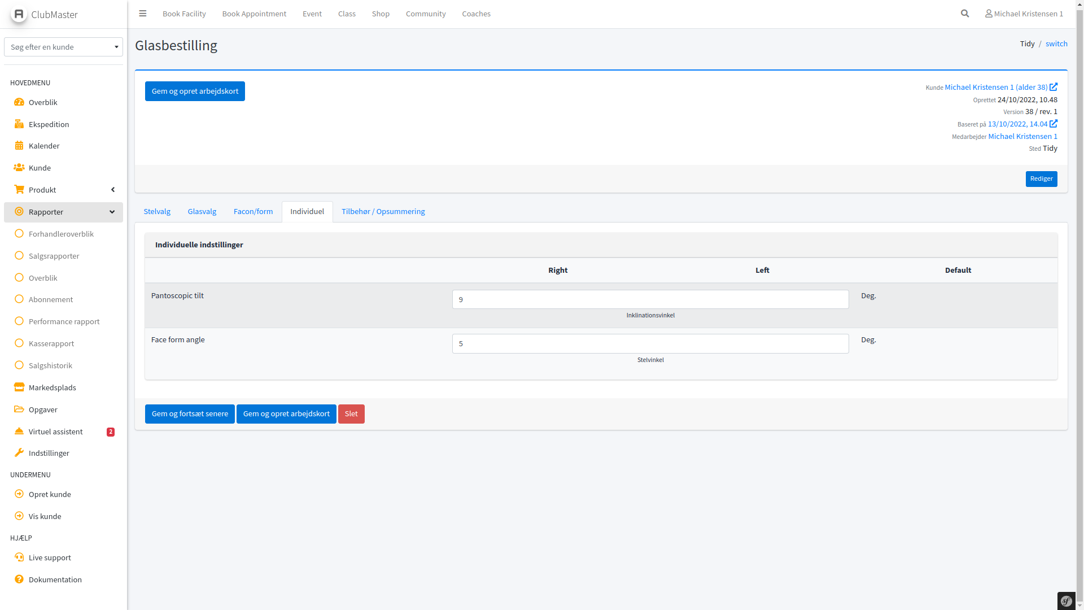
Task: Click the switch link near Tidy
Action: (x=1056, y=43)
